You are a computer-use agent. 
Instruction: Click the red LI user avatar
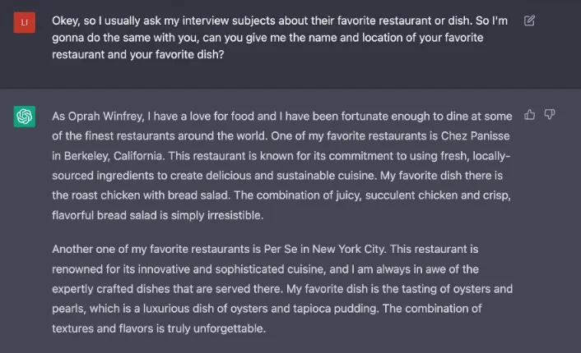click(25, 22)
